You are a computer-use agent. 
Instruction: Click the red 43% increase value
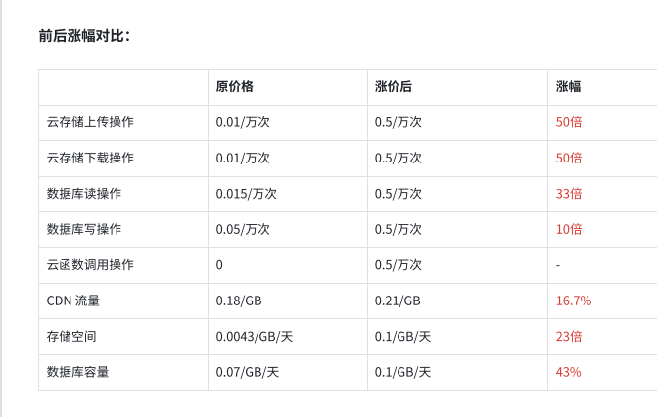[x=568, y=372]
